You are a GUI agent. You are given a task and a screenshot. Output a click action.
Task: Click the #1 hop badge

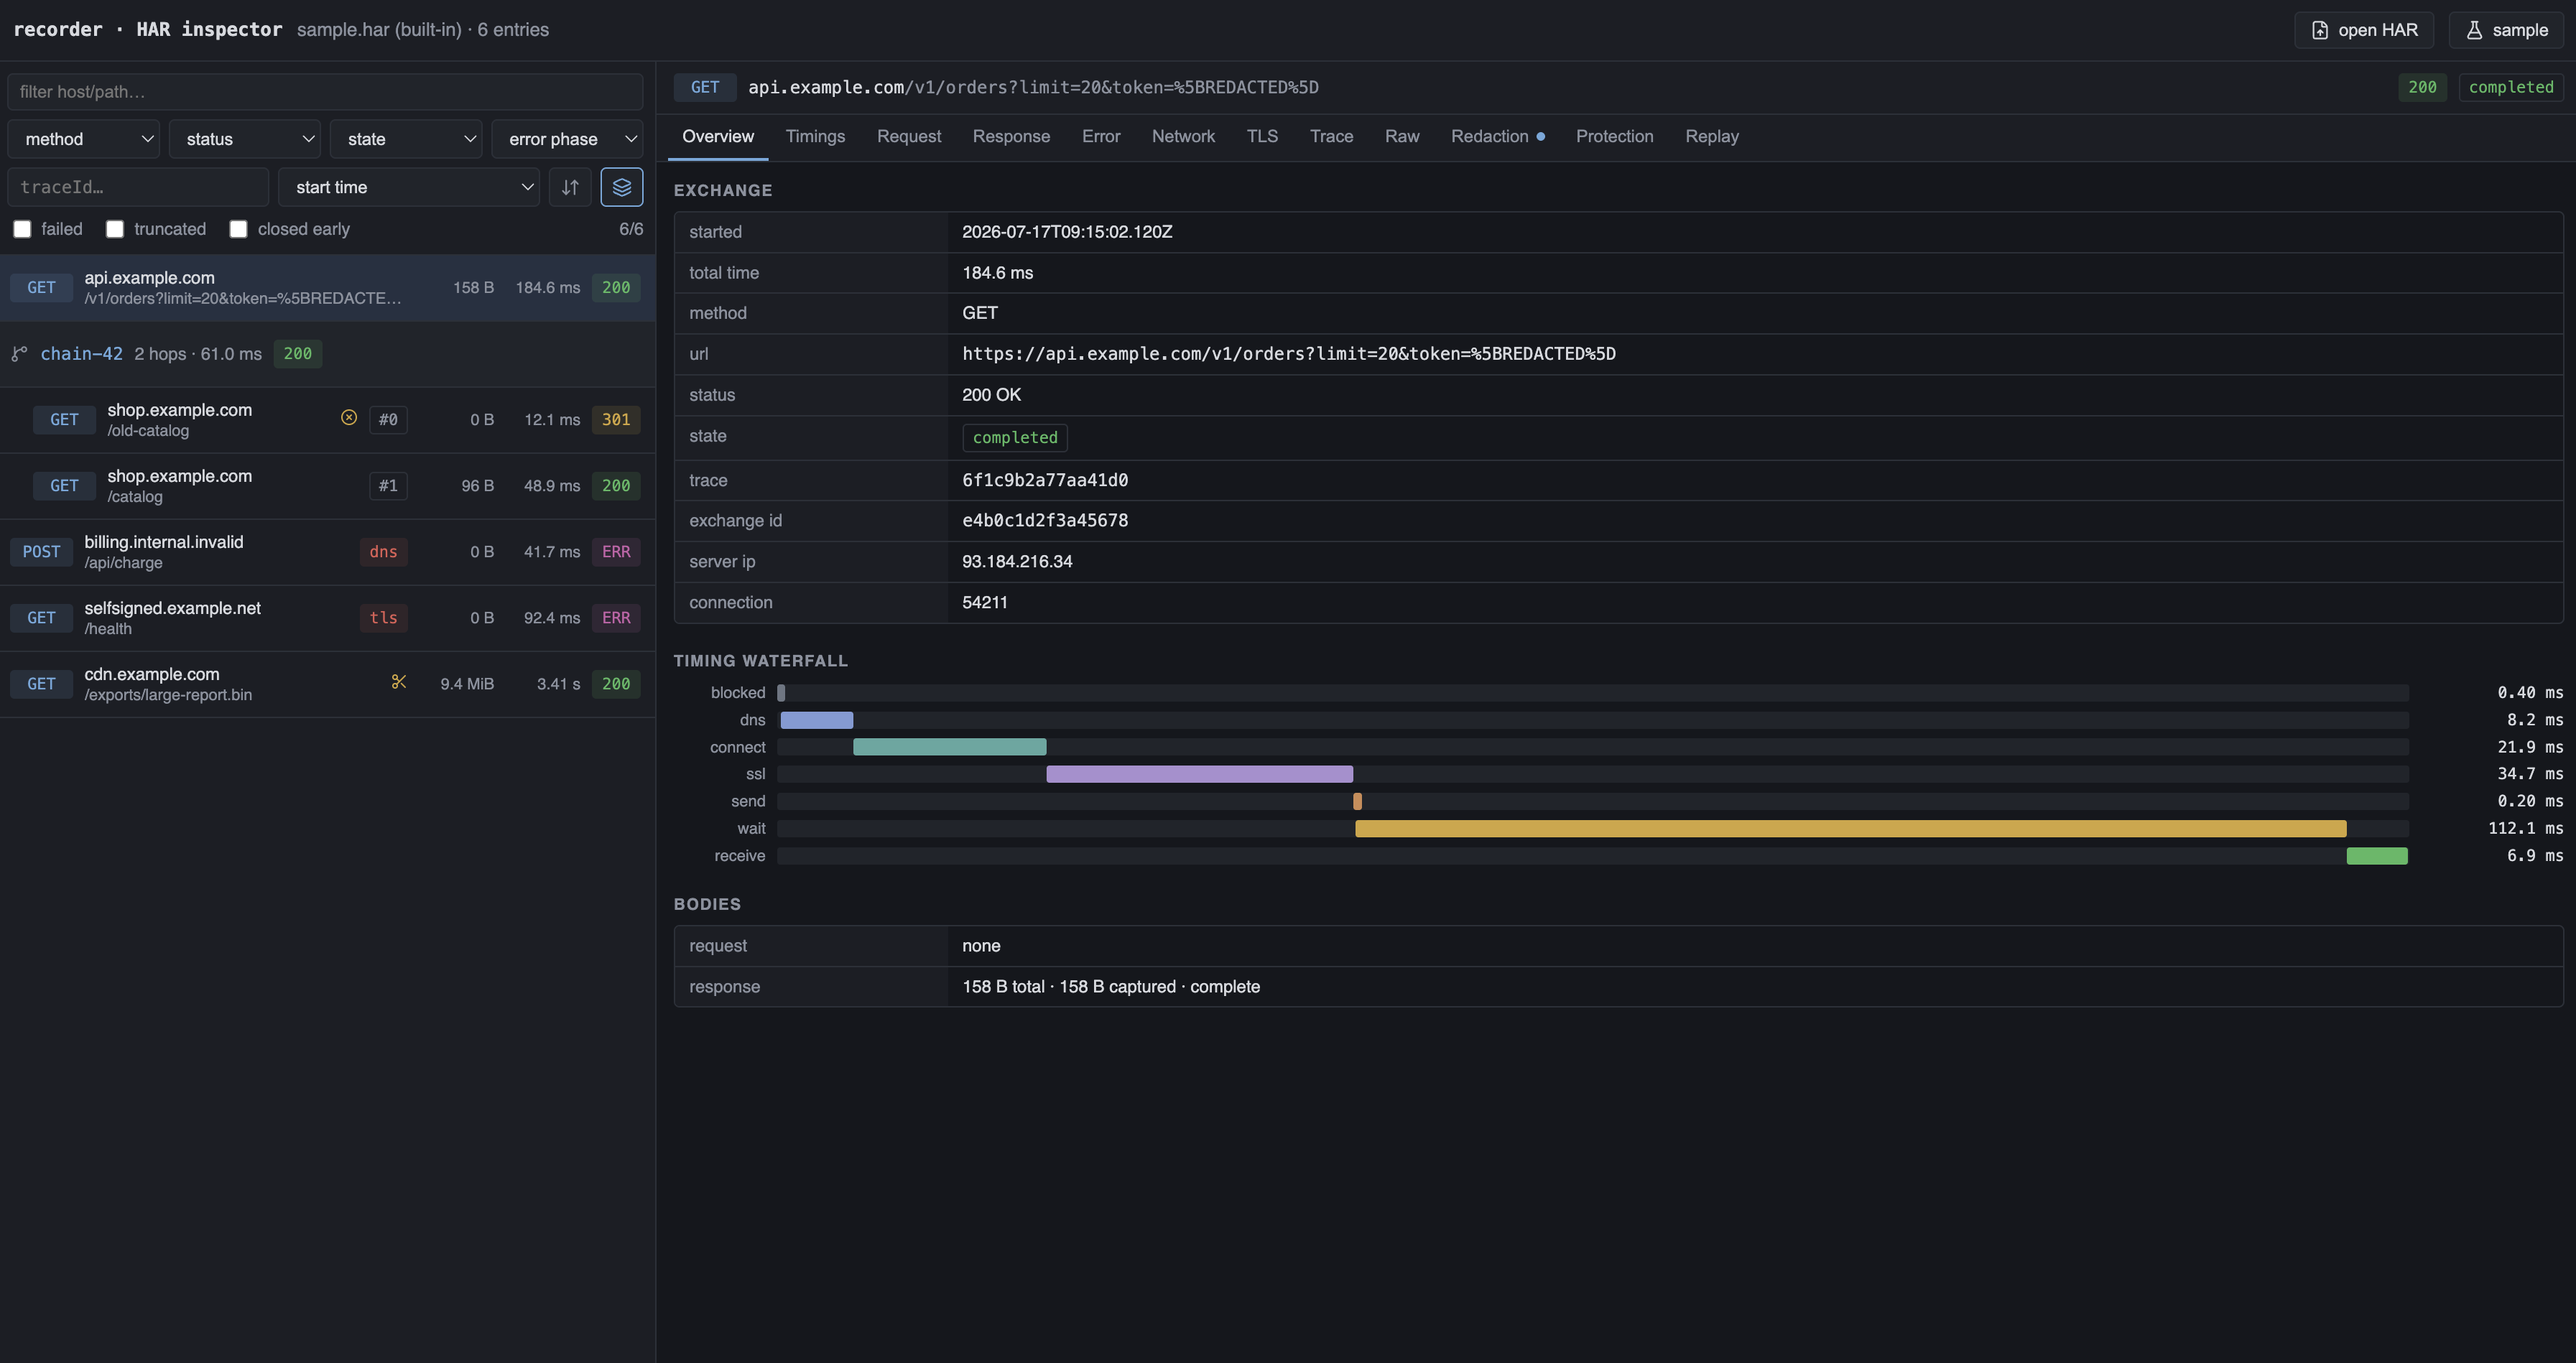[x=388, y=486]
